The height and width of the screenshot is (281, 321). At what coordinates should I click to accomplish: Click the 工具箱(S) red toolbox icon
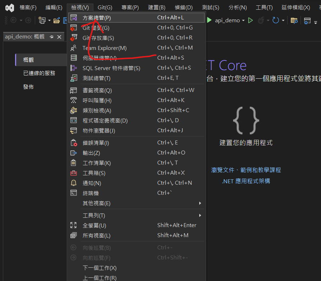(x=74, y=173)
